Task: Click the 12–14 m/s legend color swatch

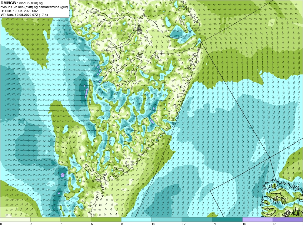Action: [x=197, y=219]
